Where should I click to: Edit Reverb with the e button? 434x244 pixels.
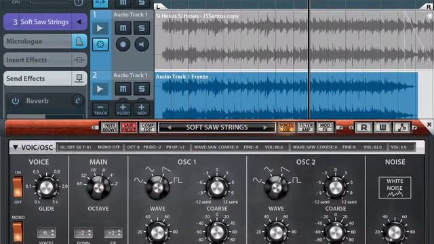coord(78,101)
